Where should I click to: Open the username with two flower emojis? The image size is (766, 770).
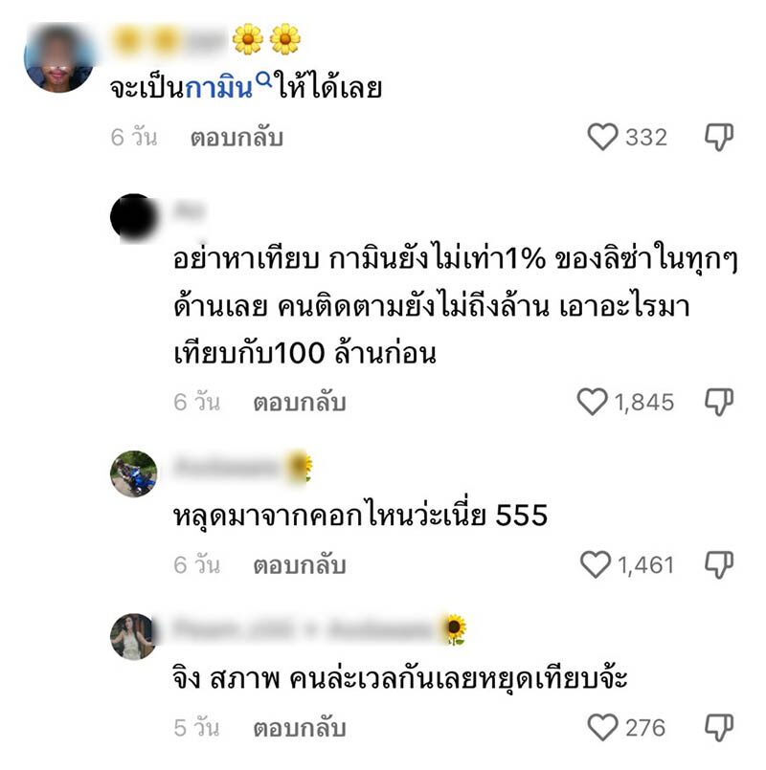tap(206, 39)
